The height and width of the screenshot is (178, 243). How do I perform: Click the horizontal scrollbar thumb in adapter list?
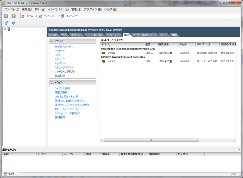tap(151, 140)
